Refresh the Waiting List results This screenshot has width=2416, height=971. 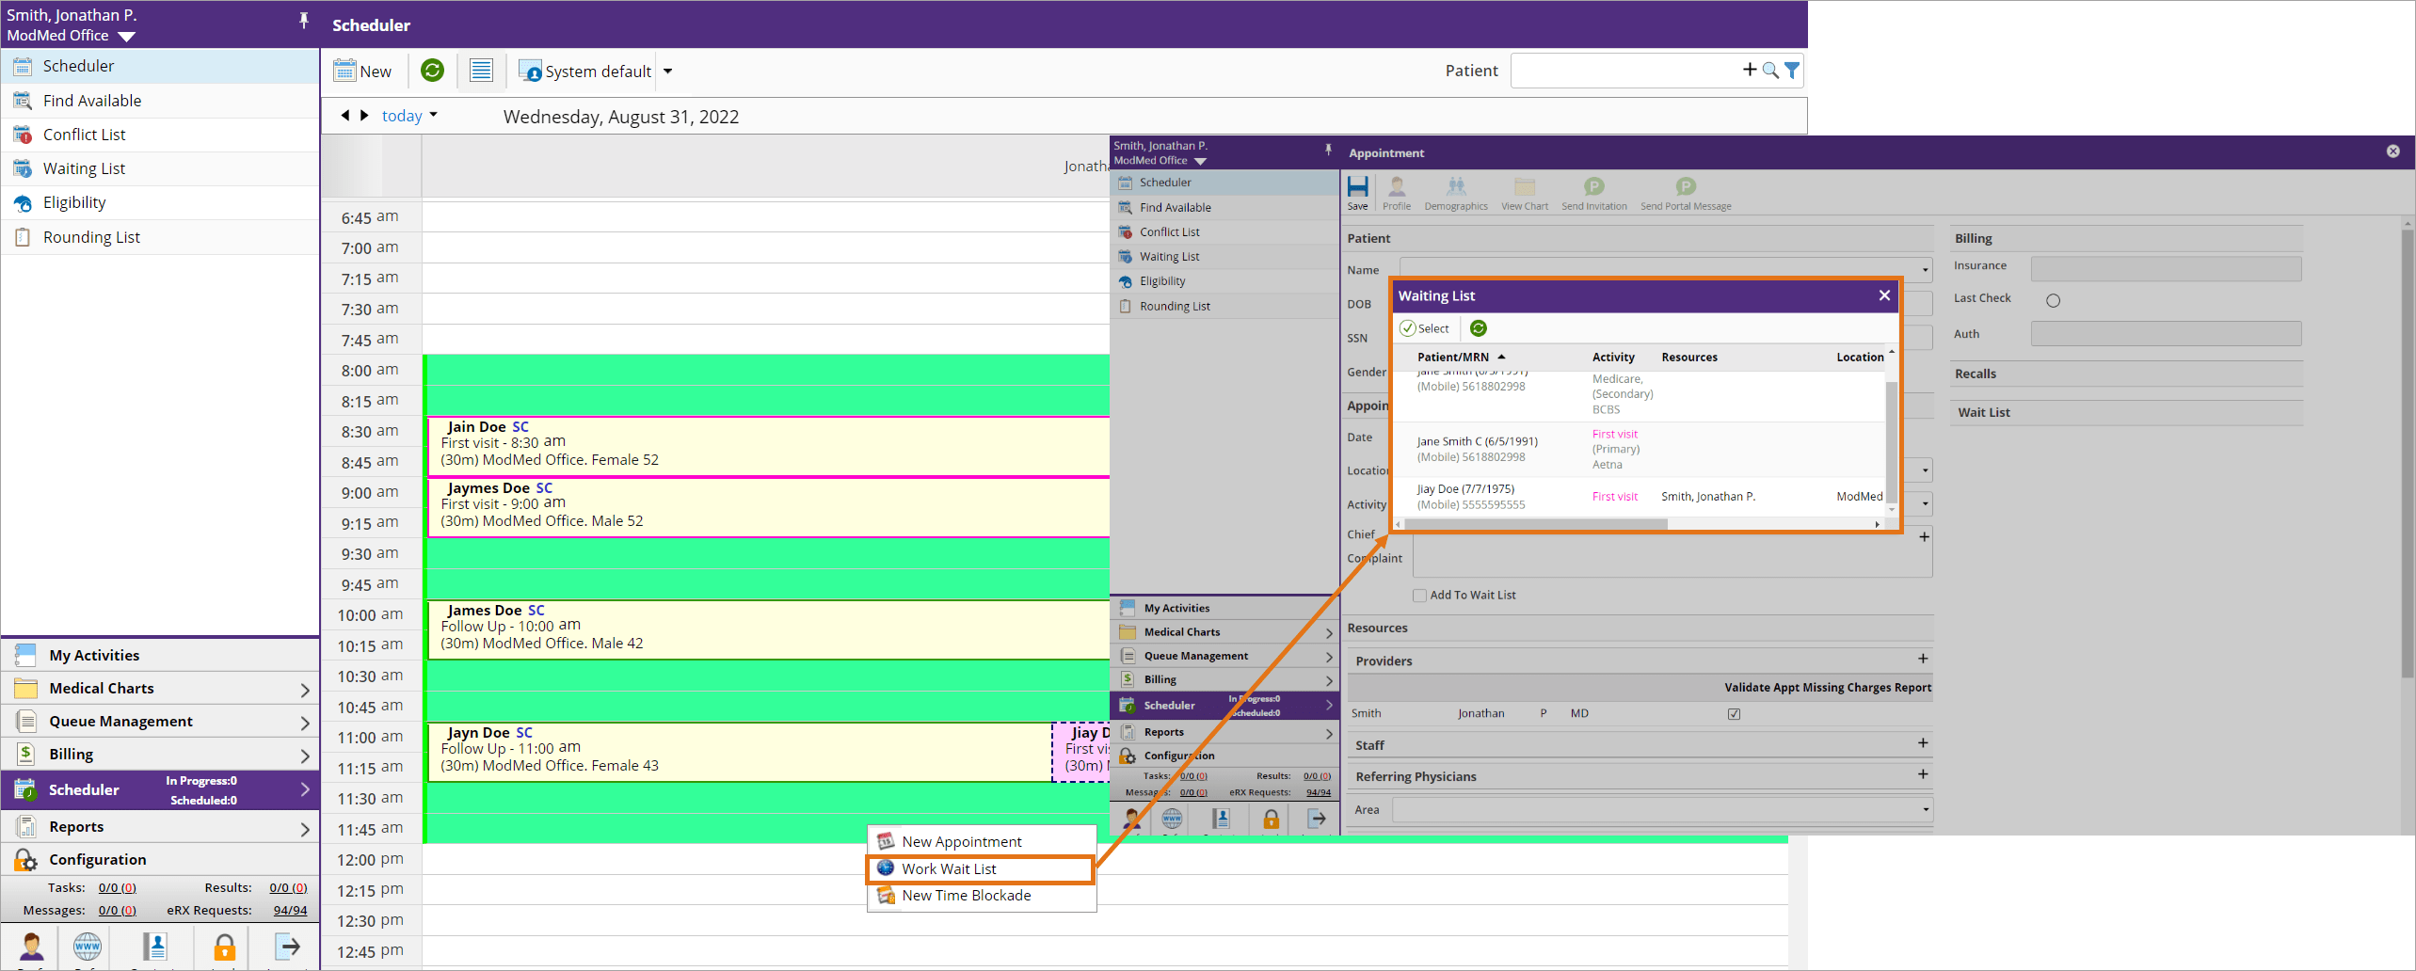[x=1478, y=327]
